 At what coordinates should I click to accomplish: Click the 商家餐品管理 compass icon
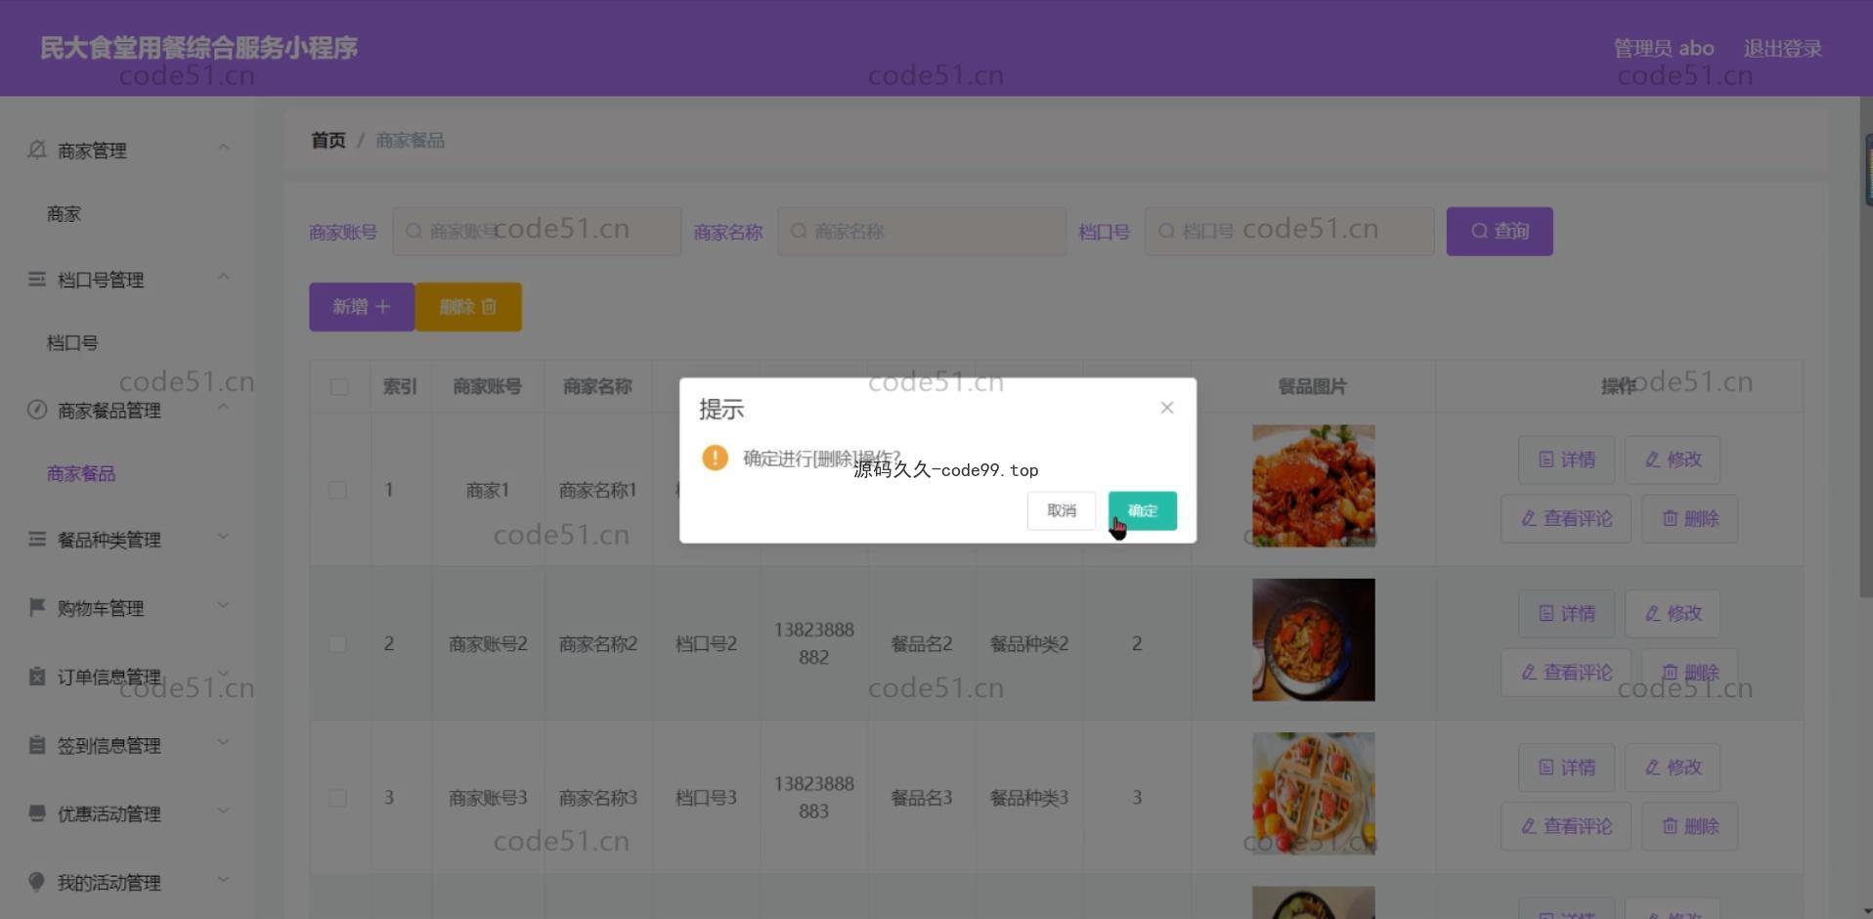point(37,410)
